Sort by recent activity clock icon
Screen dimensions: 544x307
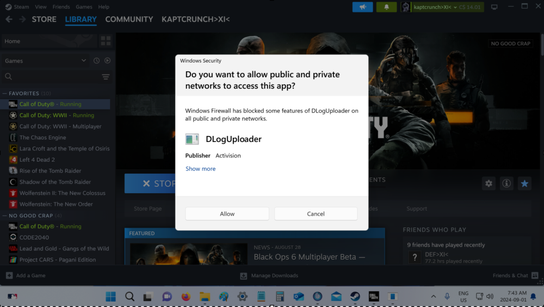pyautogui.click(x=96, y=61)
